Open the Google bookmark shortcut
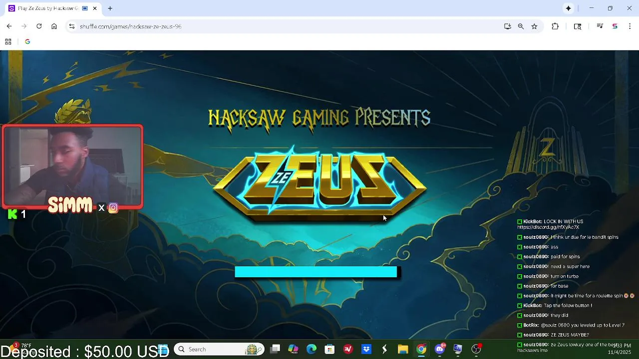The width and height of the screenshot is (639, 359). pos(27,42)
